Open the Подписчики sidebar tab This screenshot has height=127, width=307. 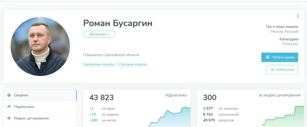point(40,107)
